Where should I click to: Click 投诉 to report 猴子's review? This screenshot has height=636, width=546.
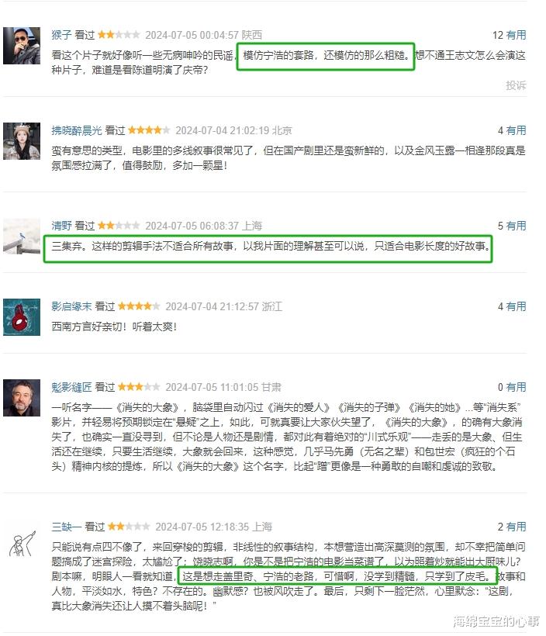pos(516,85)
